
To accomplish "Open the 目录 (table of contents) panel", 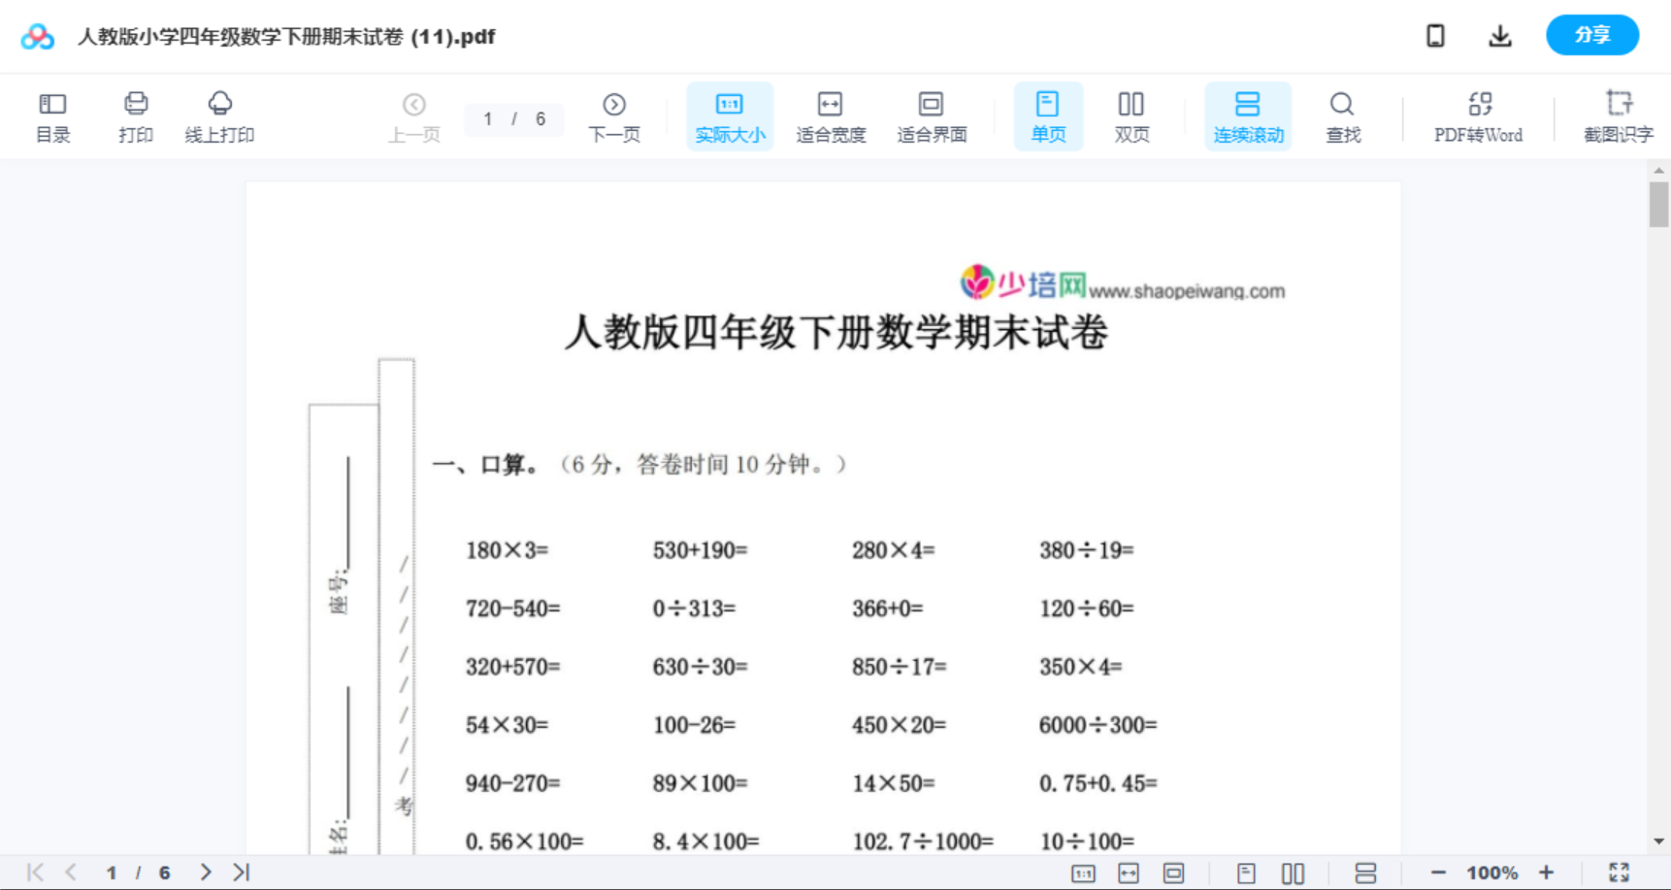I will coord(52,115).
